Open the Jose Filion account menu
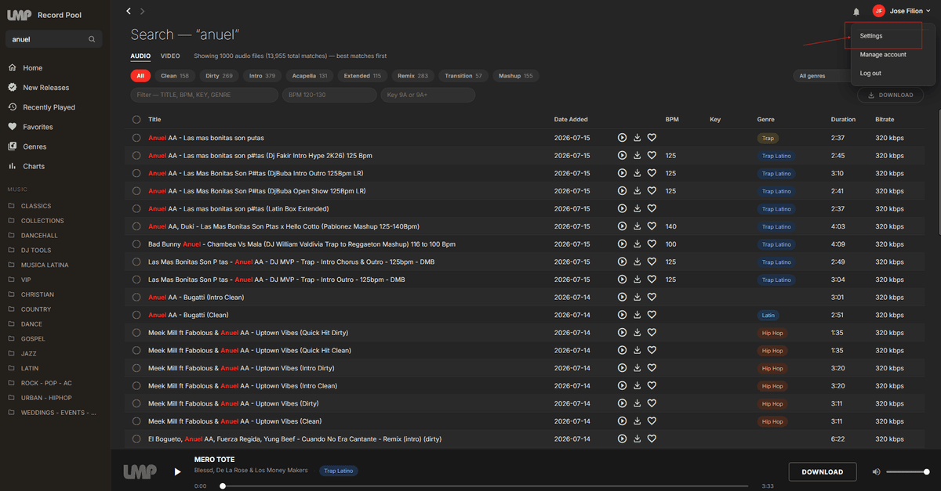The image size is (941, 491). tap(902, 11)
